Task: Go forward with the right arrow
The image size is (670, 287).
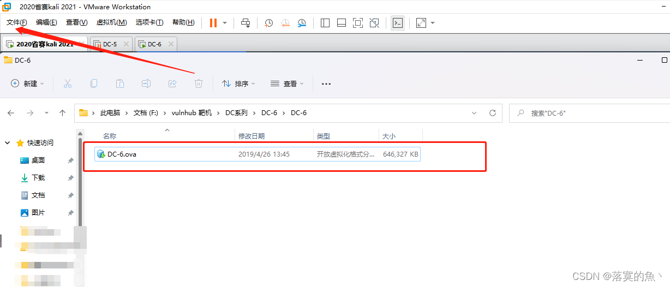Action: 30,113
